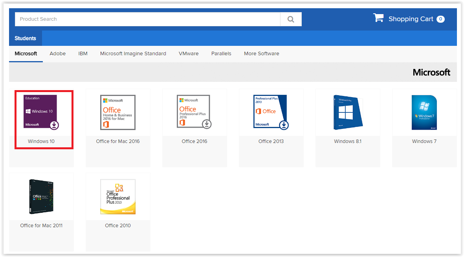Viewport: 464px width, 257px height.
Task: Click the Windows 10 Education box image
Action: coord(40,112)
